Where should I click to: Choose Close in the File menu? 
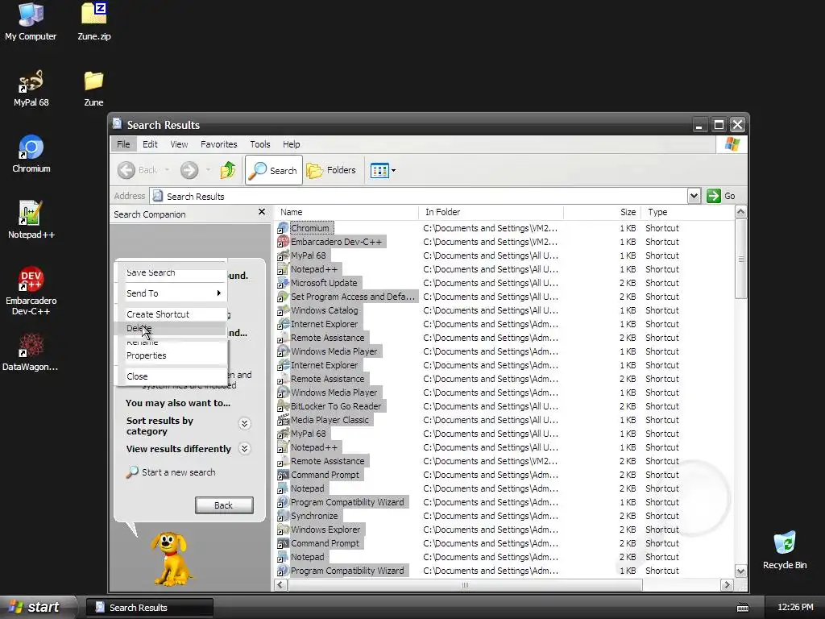pos(172,376)
